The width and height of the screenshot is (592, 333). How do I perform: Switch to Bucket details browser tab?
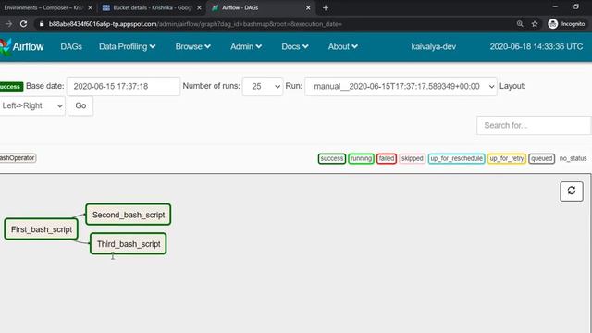coord(152,7)
